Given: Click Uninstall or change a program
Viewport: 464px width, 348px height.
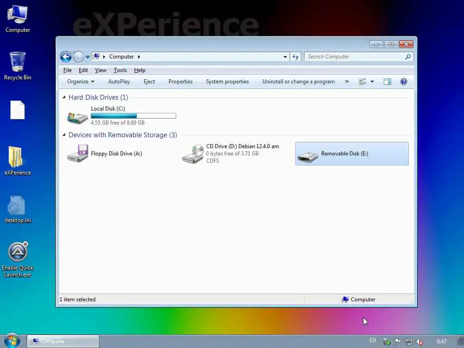Looking at the screenshot, I should (x=298, y=82).
